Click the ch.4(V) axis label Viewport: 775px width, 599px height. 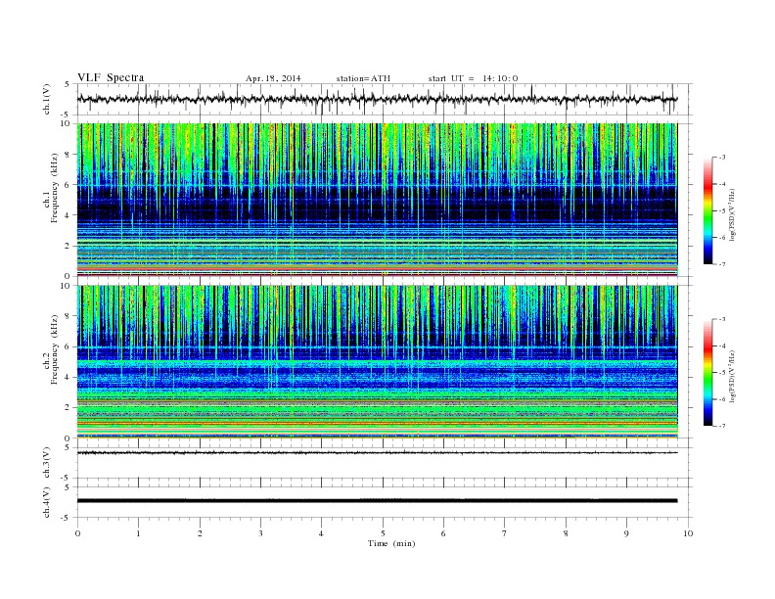tap(47, 502)
